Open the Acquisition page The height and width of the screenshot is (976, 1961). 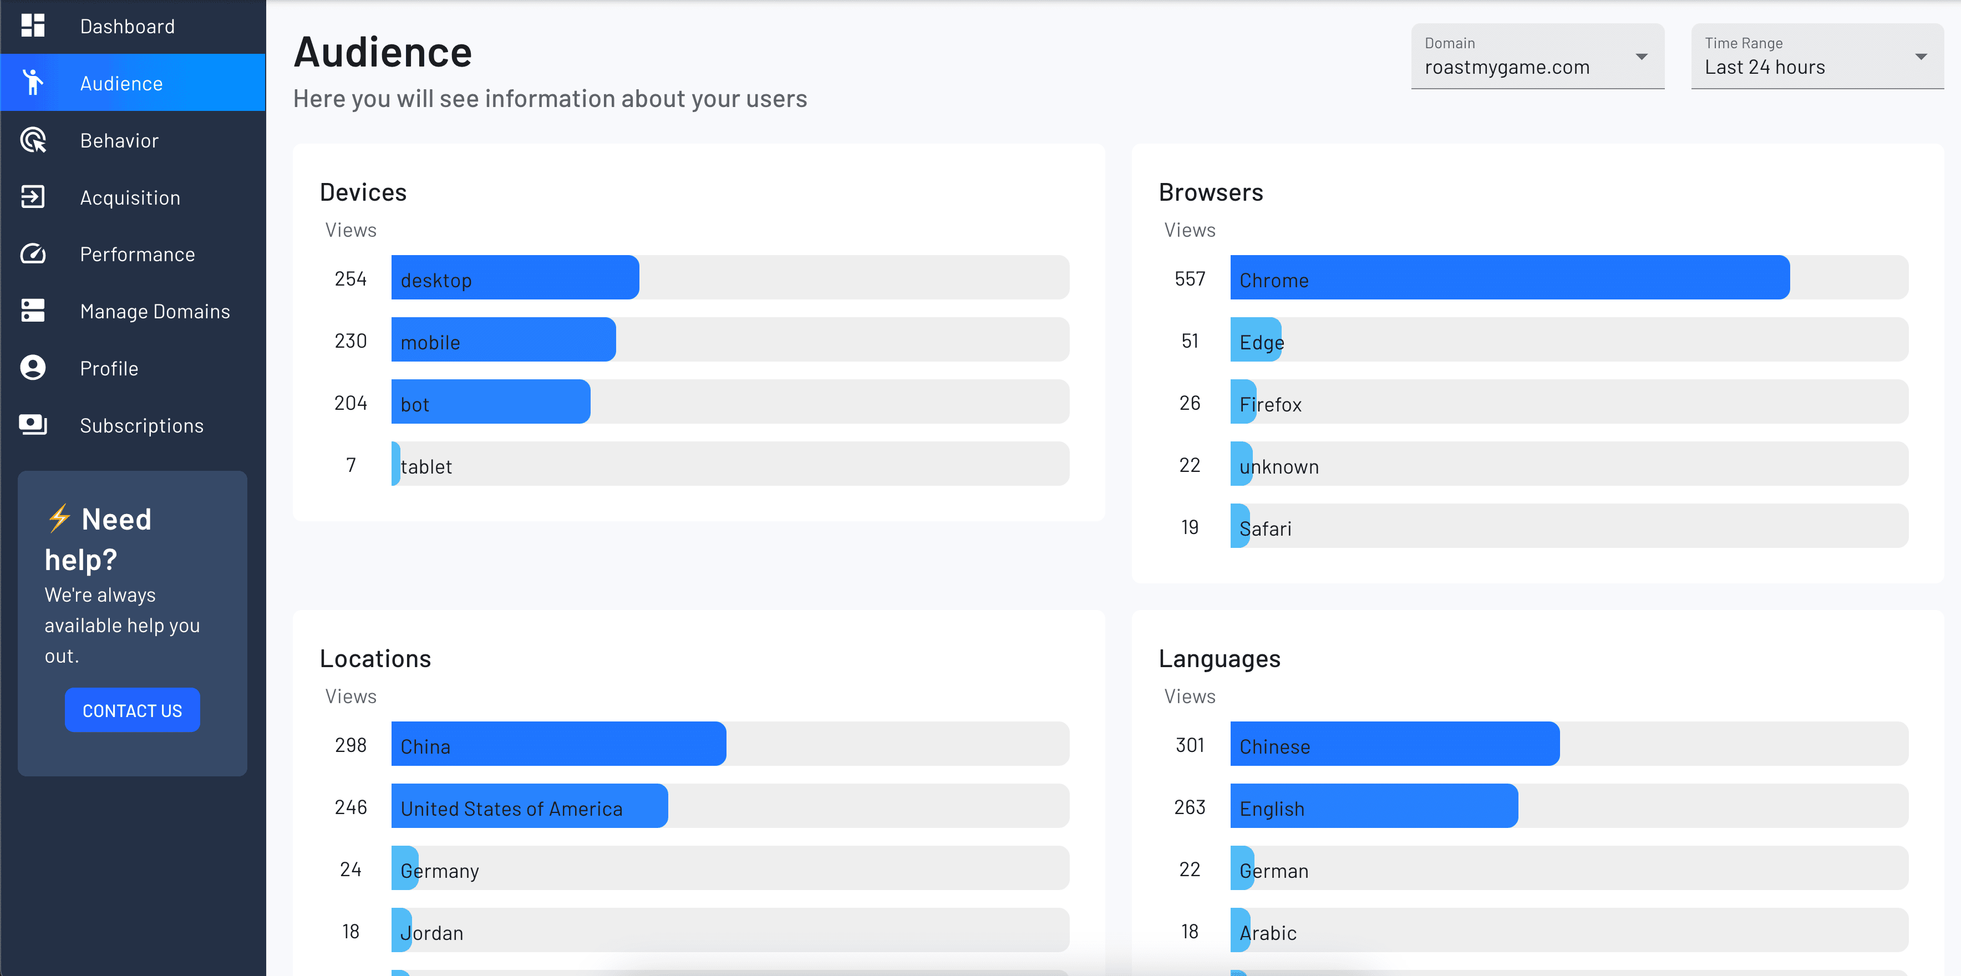coord(133,197)
